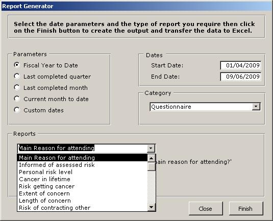Select Length of concern list item

coord(82,201)
